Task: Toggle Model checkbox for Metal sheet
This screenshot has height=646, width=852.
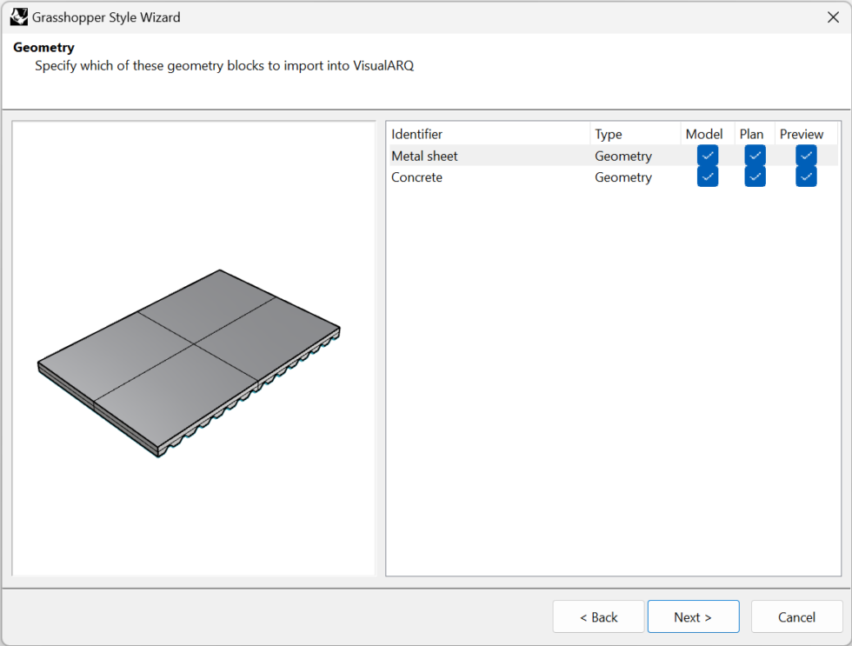Action: (707, 155)
